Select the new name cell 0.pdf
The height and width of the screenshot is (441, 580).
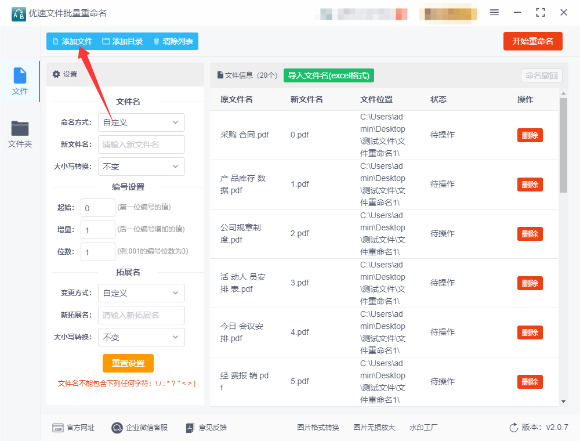tap(300, 135)
